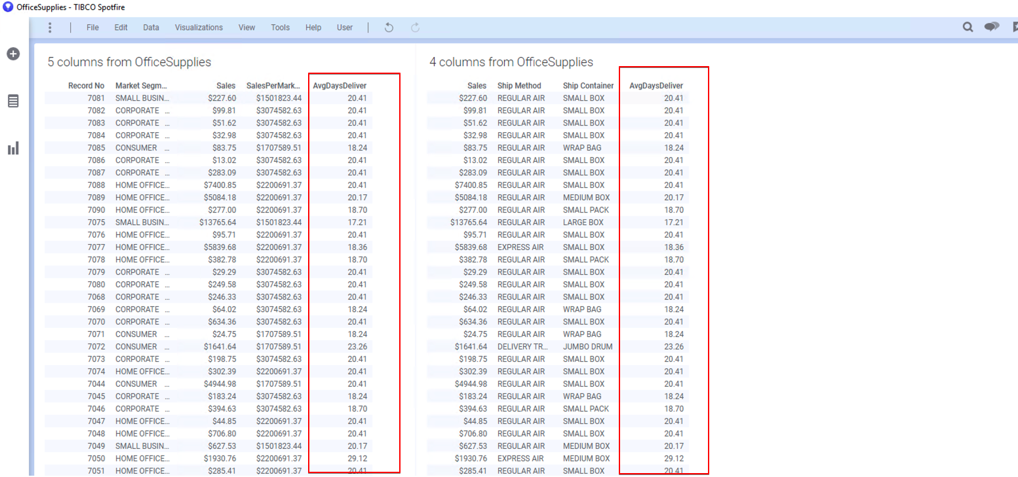
Task: Select right table $4944.98 sales cell
Action: [x=471, y=384]
